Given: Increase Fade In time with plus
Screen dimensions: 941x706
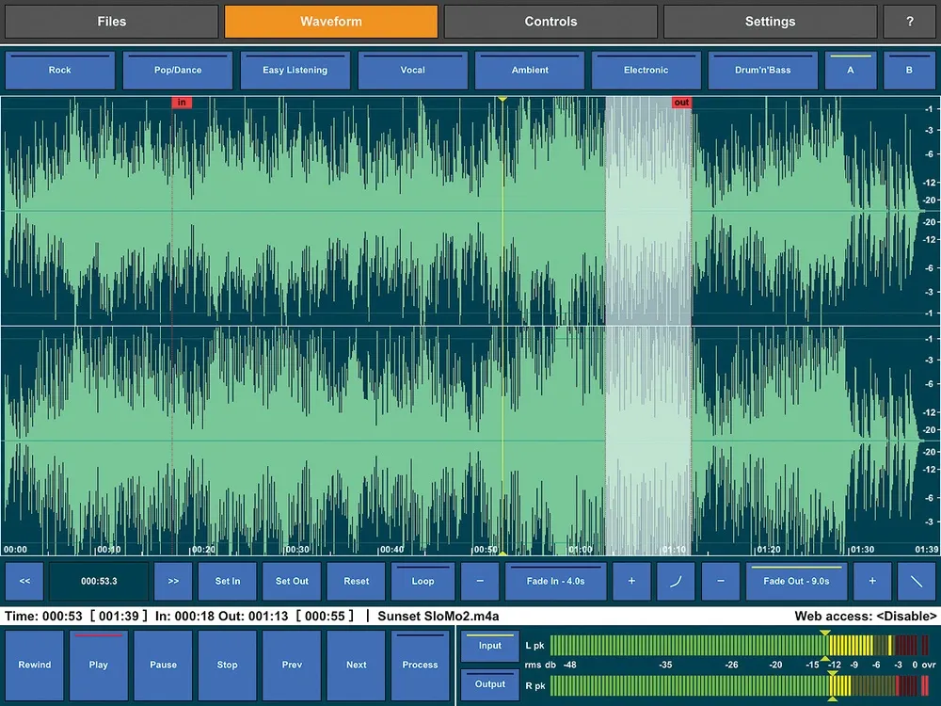Looking at the screenshot, I should (x=631, y=582).
